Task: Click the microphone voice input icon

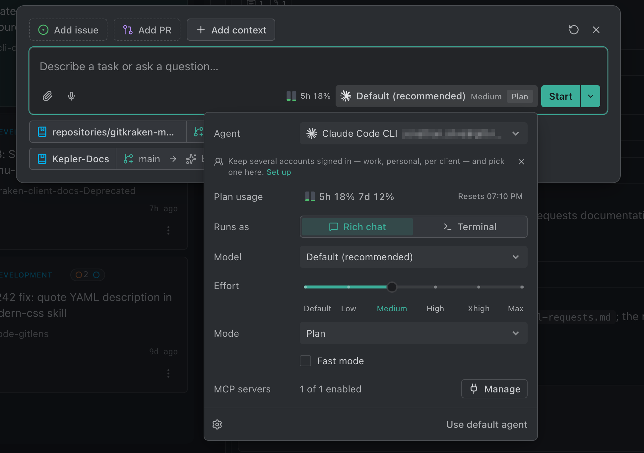Action: (x=71, y=96)
